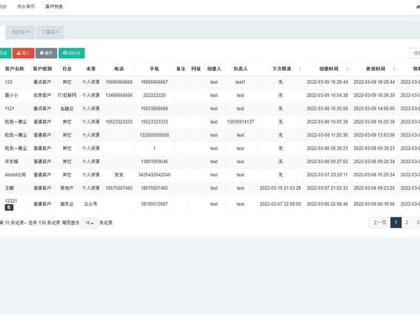Click the 负责人 column header
Screen dimensions: 420x315
[240, 69]
